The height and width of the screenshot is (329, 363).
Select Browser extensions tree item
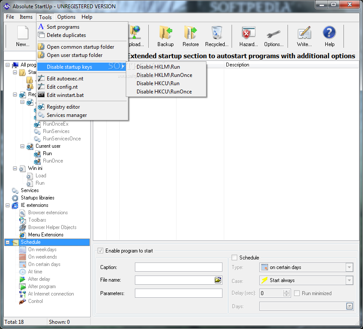[x=48, y=213]
